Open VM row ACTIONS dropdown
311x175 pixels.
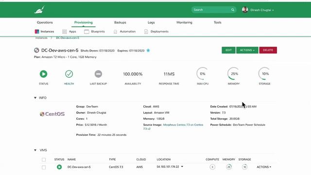coord(264,167)
